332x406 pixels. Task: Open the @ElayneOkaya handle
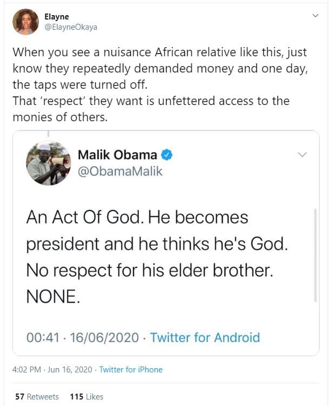[x=71, y=27]
